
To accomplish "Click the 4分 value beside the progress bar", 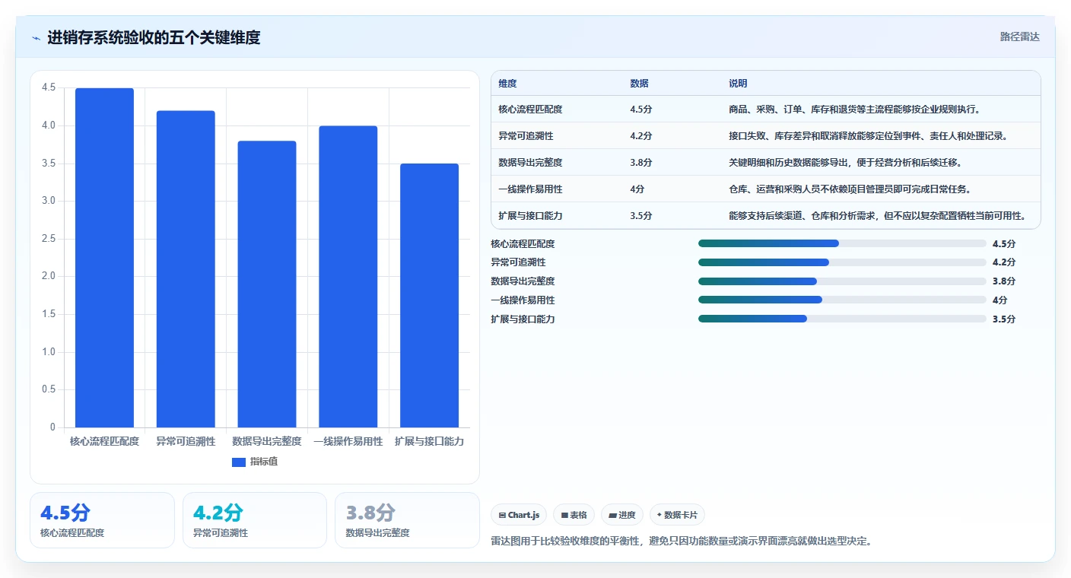I will click(1000, 300).
